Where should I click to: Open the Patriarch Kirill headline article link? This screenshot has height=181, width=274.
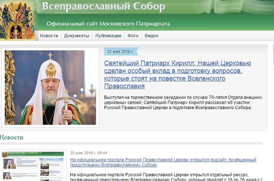(x=177, y=74)
